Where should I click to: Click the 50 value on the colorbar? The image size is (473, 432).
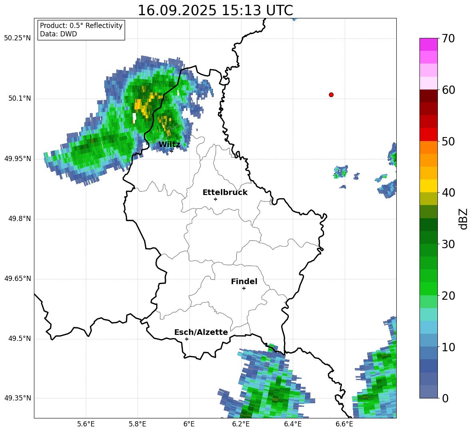(x=448, y=141)
